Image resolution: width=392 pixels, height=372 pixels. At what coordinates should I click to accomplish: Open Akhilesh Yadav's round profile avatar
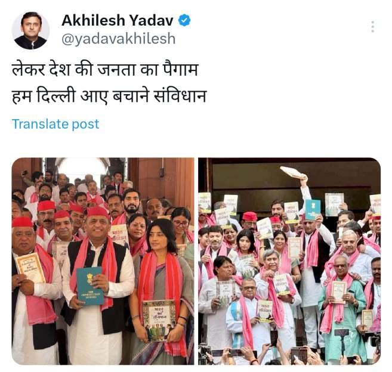pyautogui.click(x=31, y=31)
